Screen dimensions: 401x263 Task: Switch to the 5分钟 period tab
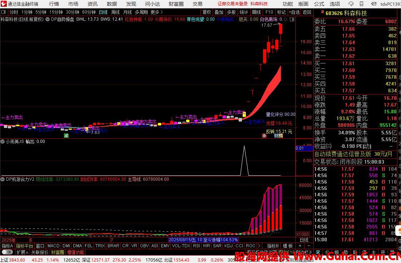[41, 12]
